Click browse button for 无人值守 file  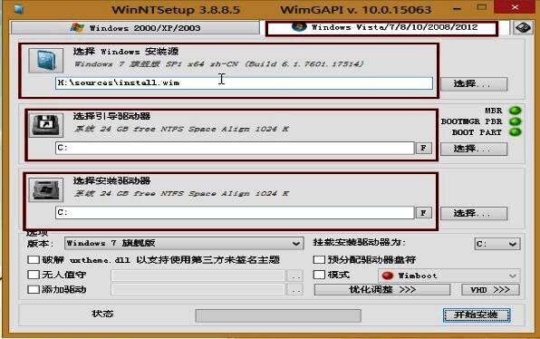[x=295, y=276]
